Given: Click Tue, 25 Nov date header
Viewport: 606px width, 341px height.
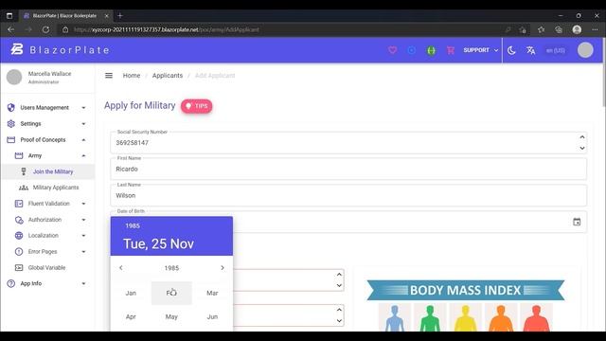Looking at the screenshot, I should 158,243.
